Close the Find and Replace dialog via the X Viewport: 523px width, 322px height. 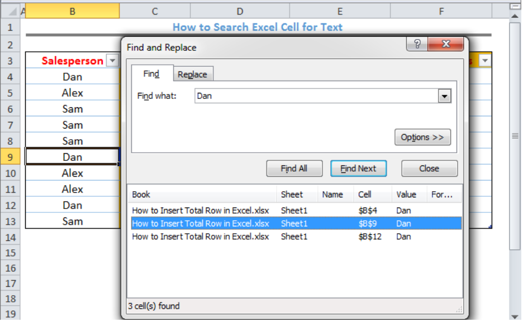coord(446,44)
